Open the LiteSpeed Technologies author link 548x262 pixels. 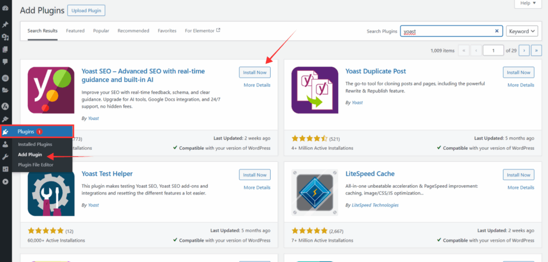pyautogui.click(x=375, y=205)
